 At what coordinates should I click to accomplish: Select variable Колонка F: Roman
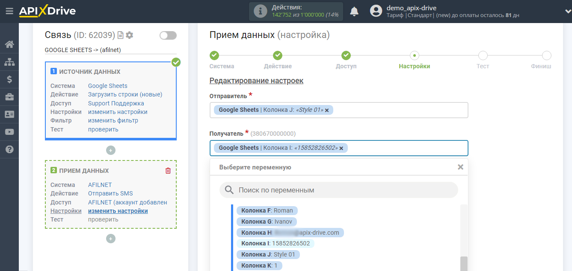pyautogui.click(x=267, y=210)
